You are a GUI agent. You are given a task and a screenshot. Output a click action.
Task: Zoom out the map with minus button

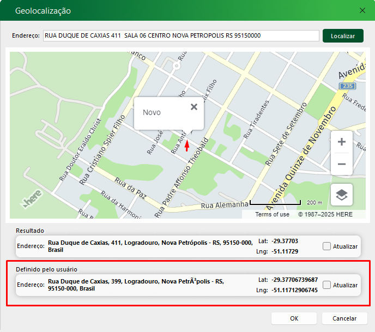(342, 164)
